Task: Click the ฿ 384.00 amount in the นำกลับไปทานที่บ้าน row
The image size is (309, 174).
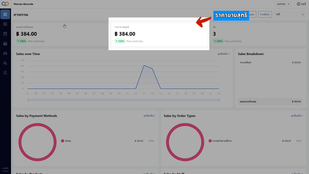Action: (x=287, y=141)
